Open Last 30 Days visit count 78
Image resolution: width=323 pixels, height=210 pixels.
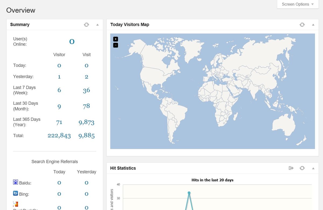click(x=86, y=106)
